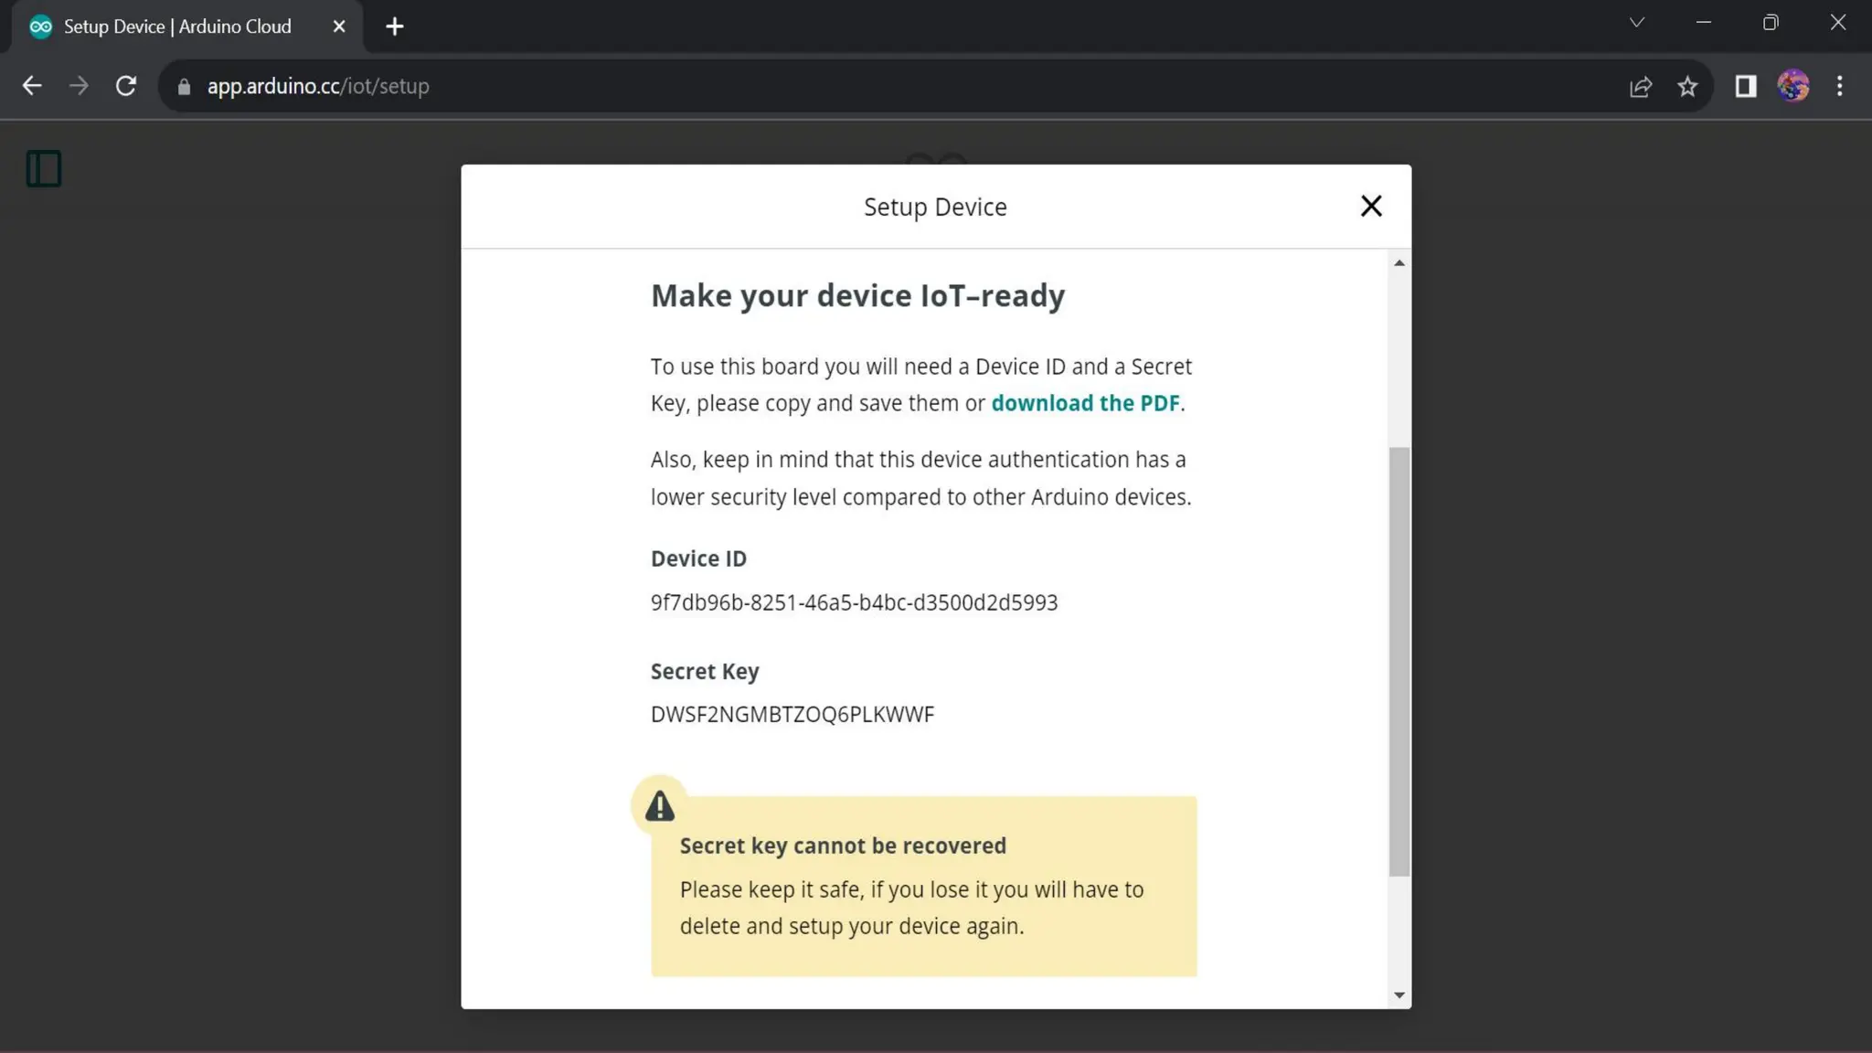Select the Setup Device Arduino Cloud tab
Screen dimensions: 1872x1053
(x=178, y=27)
